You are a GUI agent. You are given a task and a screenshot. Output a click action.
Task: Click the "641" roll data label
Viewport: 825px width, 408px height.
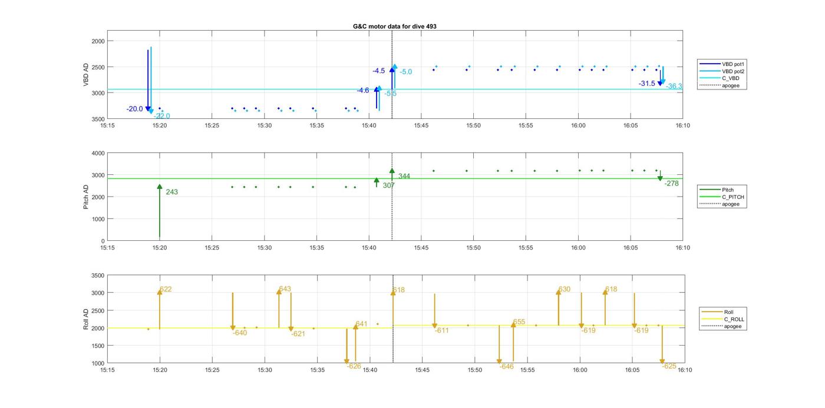pyautogui.click(x=361, y=324)
